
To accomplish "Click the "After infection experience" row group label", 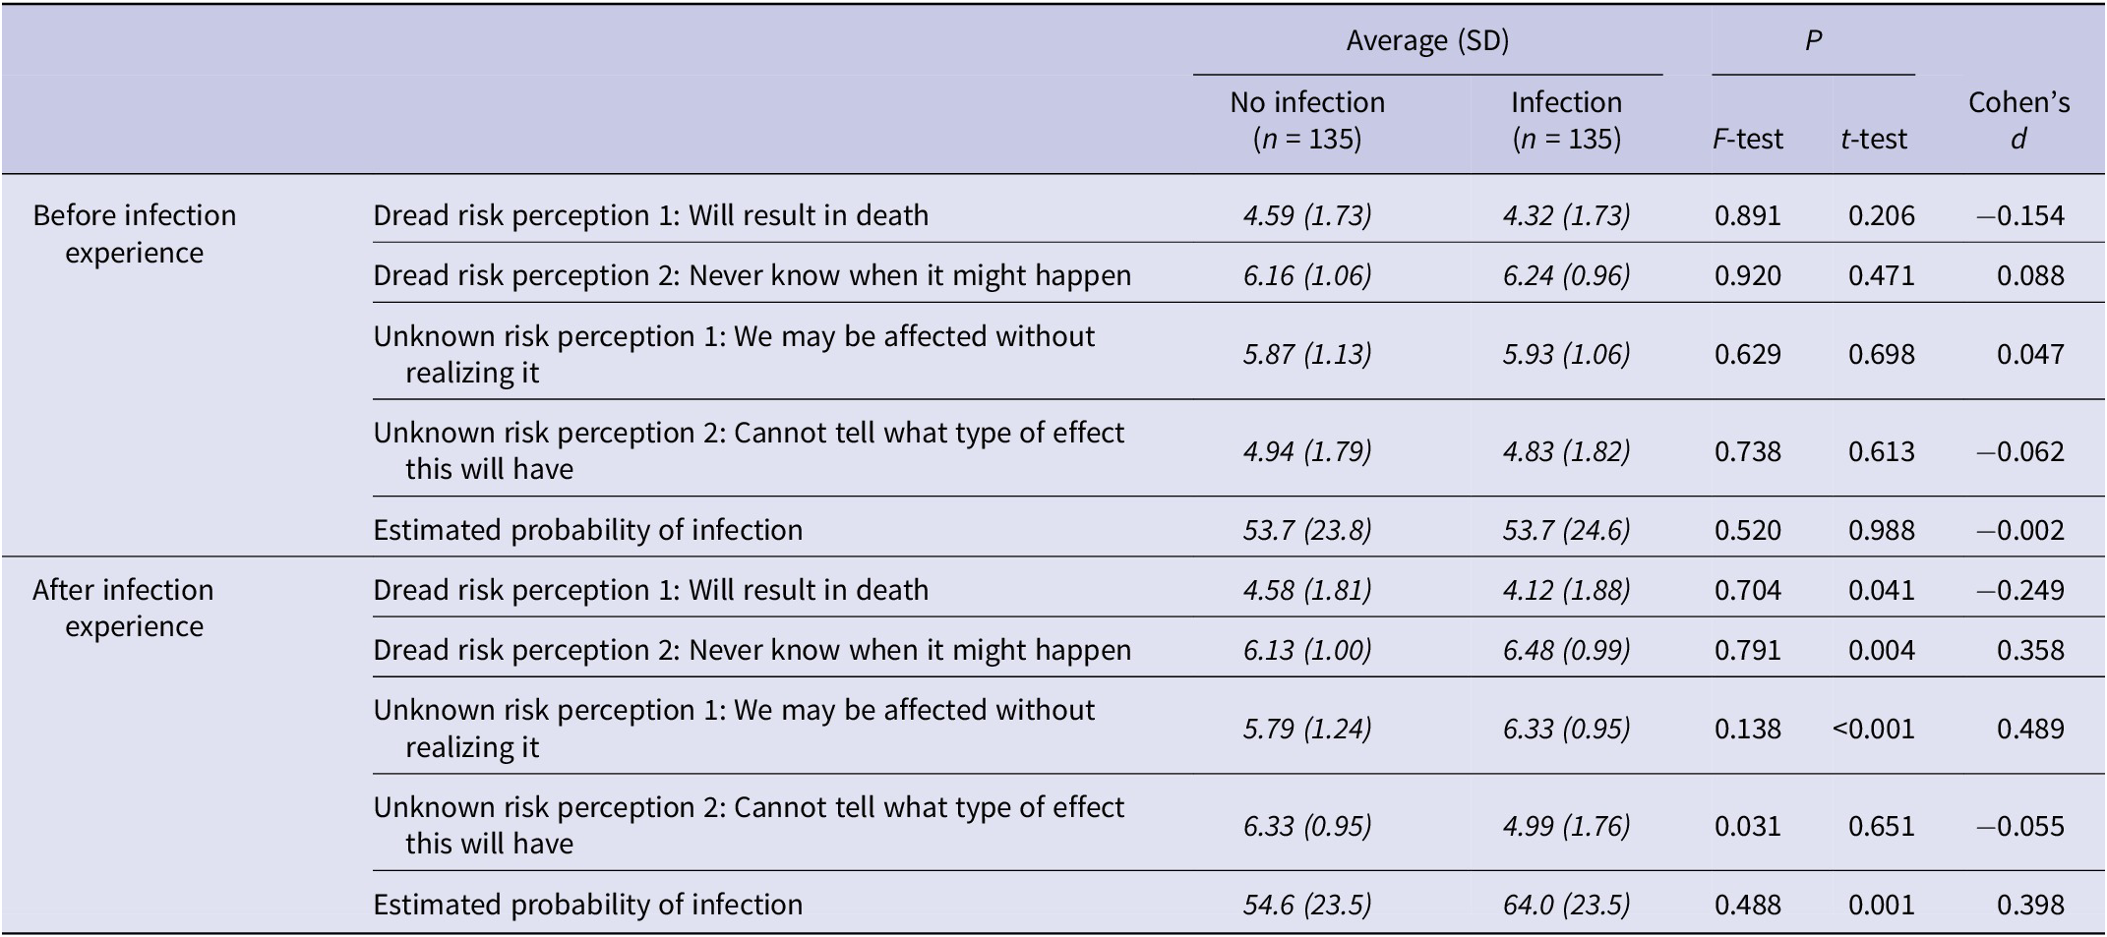I will coord(123,608).
